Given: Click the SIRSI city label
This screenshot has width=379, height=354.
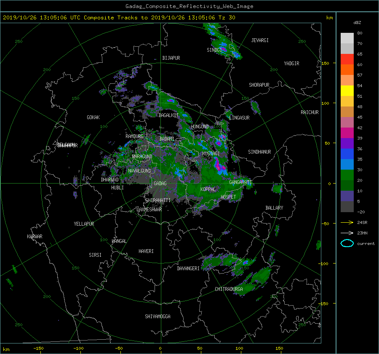Looking at the screenshot, I should 95,255.
